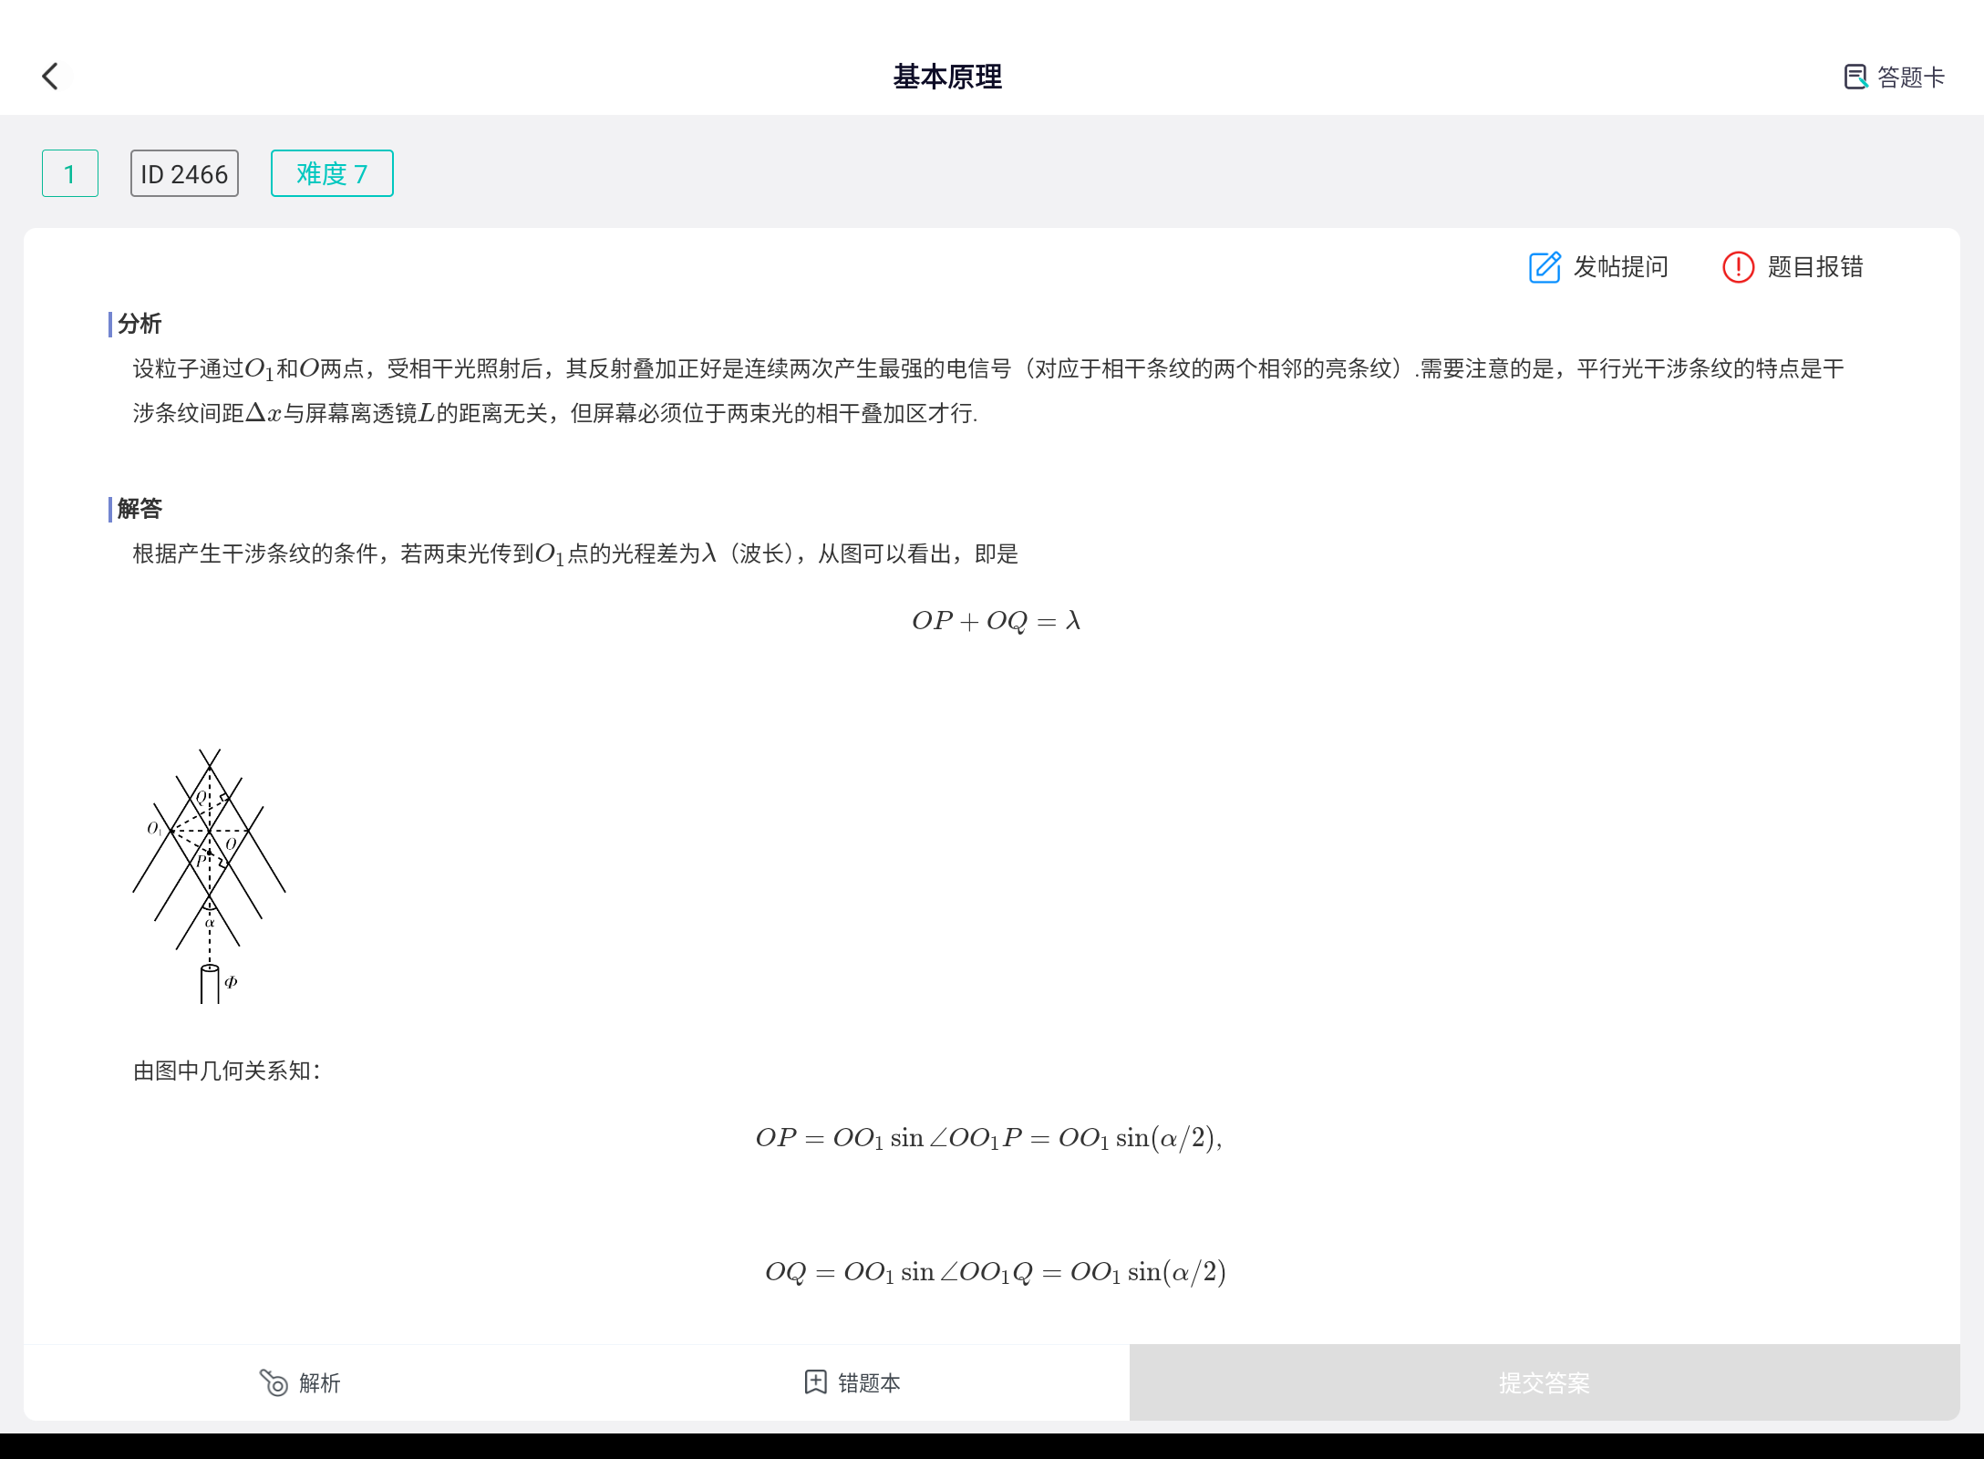Open the 答题卡 answer card icon

point(1855,78)
